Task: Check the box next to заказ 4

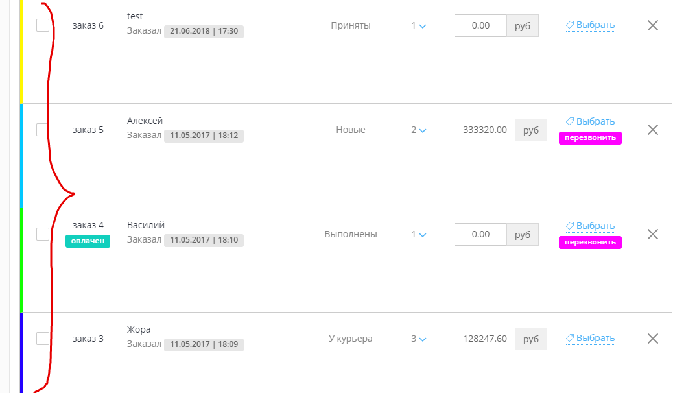Action: [43, 234]
